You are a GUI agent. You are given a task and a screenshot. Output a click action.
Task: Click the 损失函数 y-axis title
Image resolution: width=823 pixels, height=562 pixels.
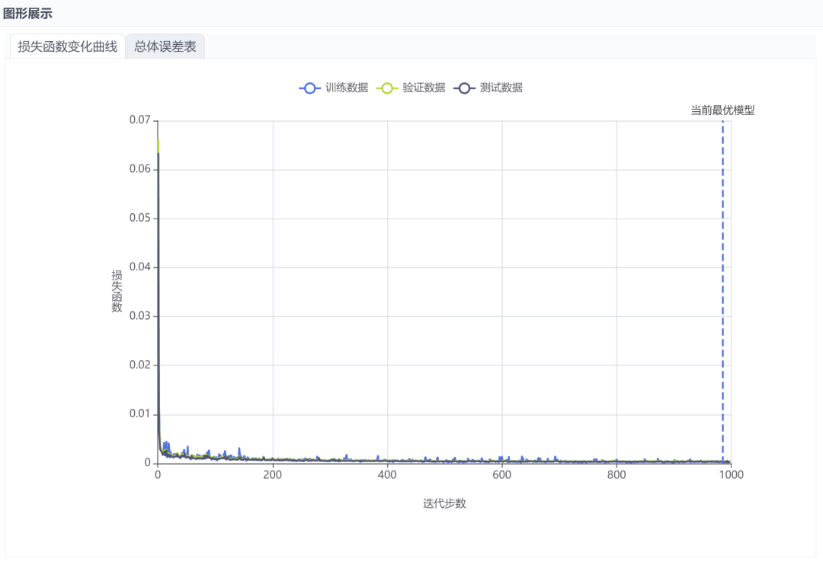pyautogui.click(x=117, y=291)
